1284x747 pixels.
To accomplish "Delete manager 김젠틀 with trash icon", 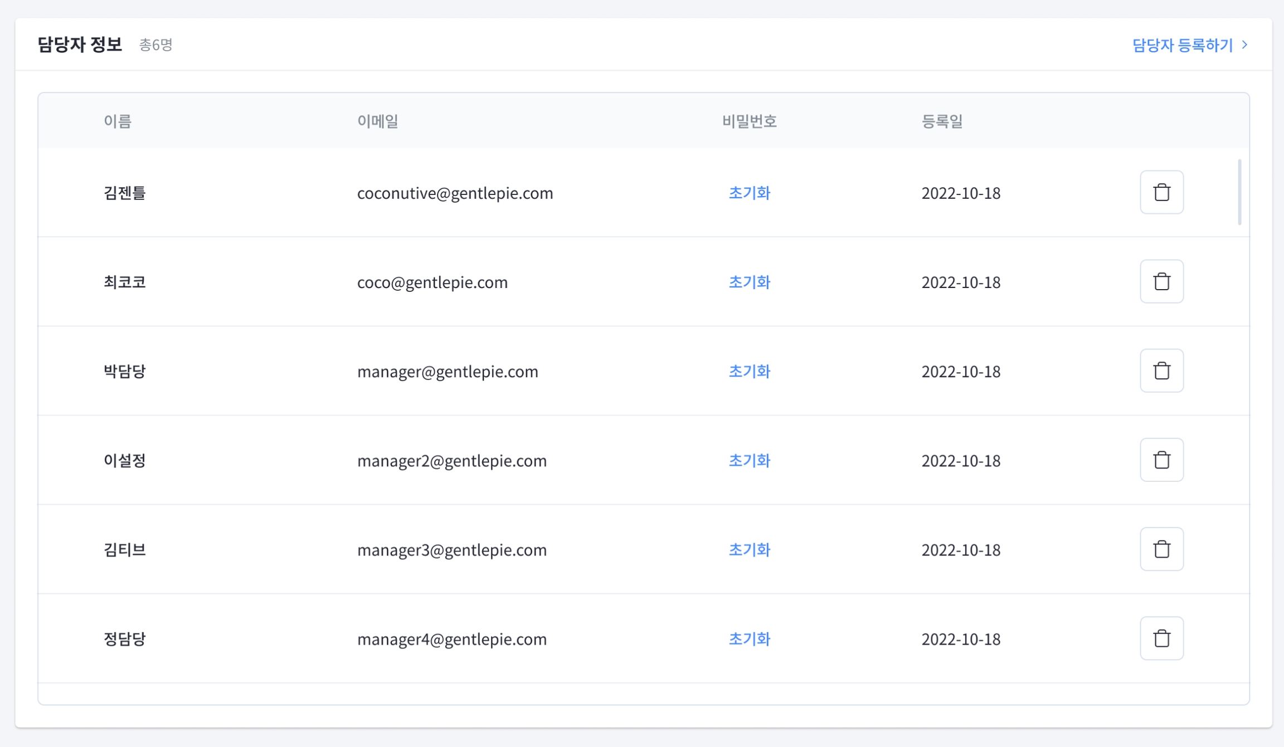I will point(1161,192).
